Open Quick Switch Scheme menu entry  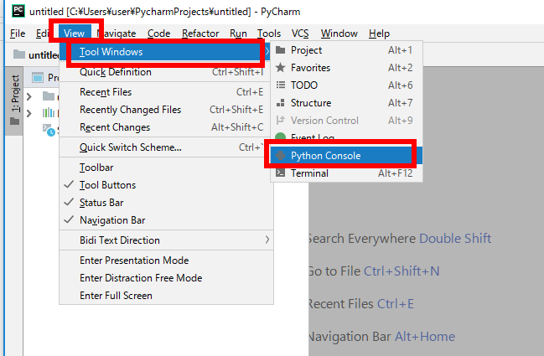click(167, 147)
